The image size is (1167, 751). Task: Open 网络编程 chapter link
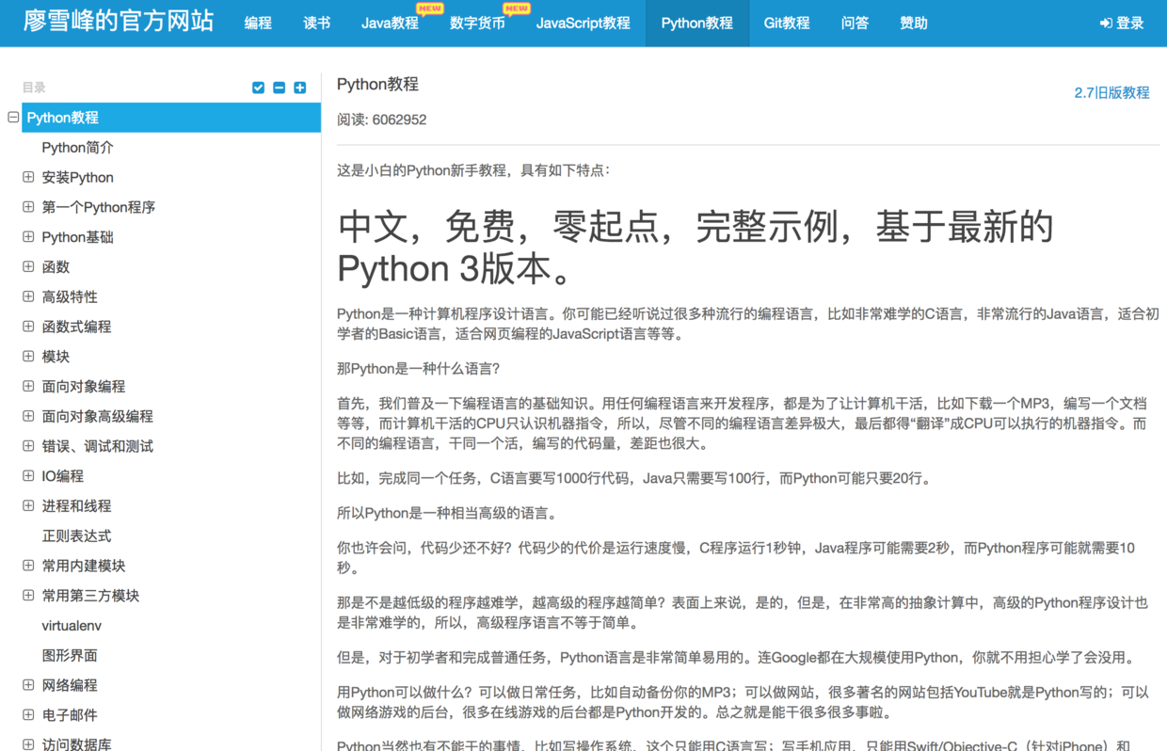70,685
